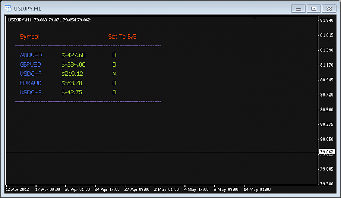Click the 80.945 price scale label
The image size is (341, 198).
(327, 80)
